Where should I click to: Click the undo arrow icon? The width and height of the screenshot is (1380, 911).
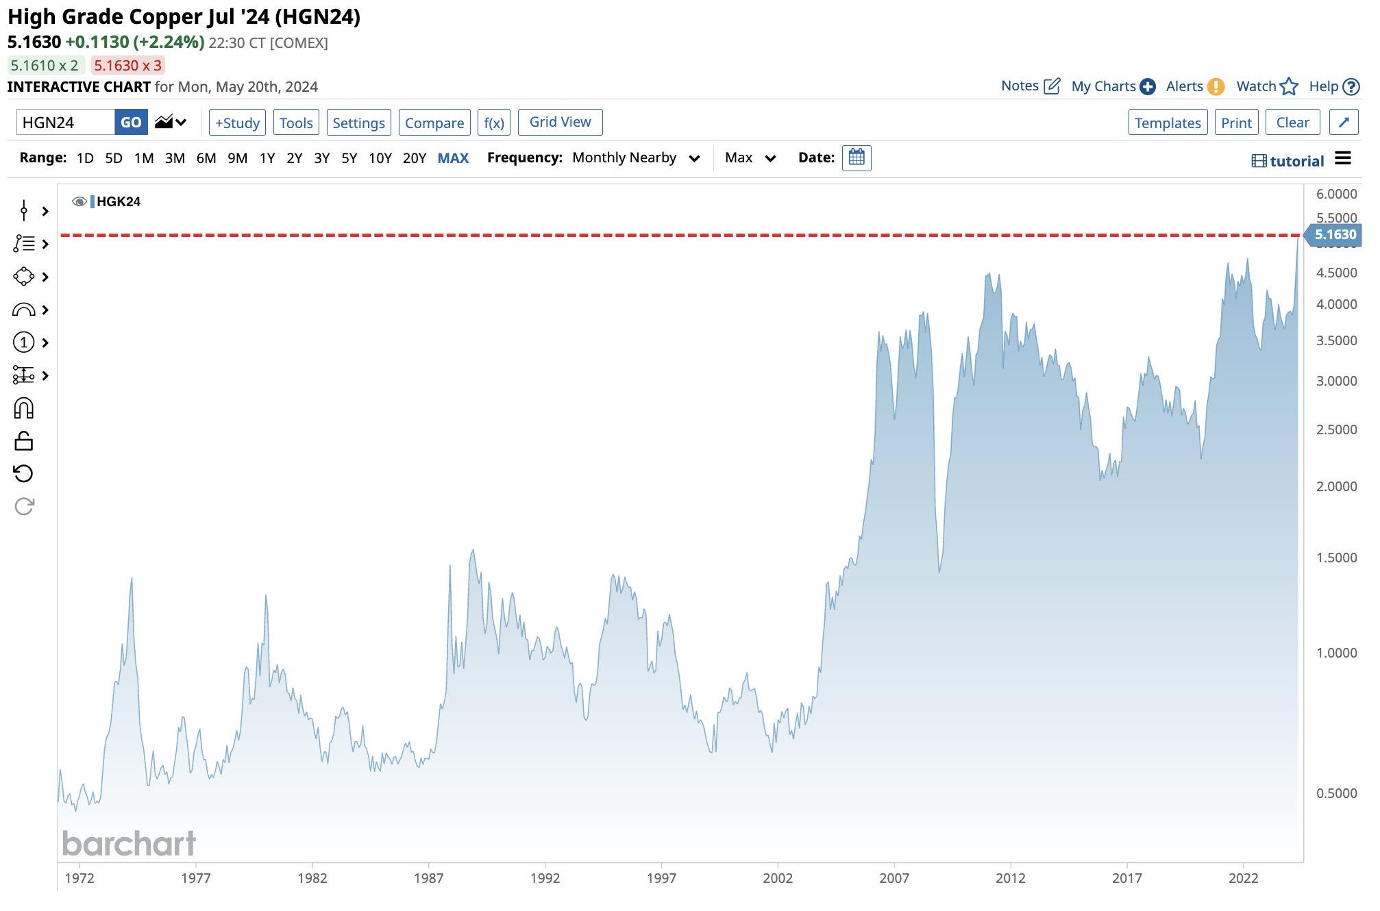pos(23,474)
